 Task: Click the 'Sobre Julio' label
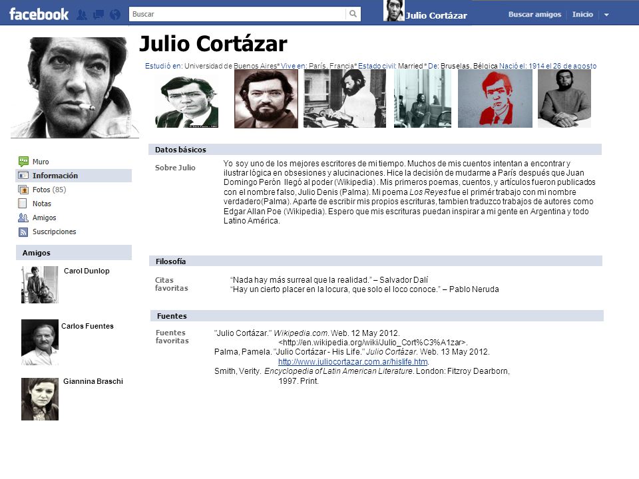[x=175, y=168]
